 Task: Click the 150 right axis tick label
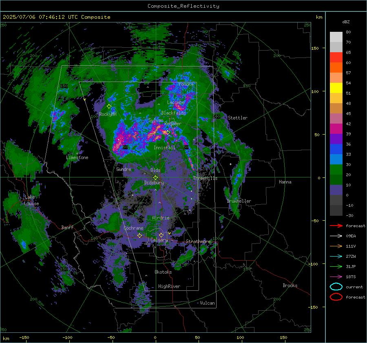tap(315, 48)
